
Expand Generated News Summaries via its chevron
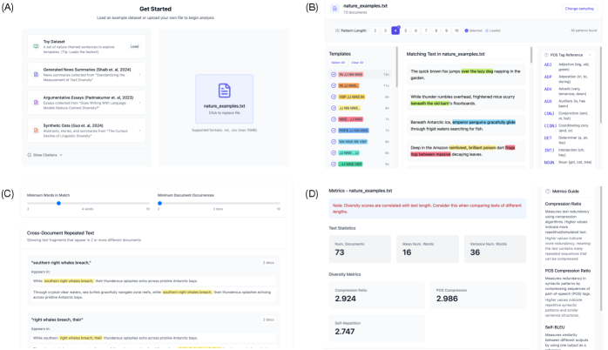click(x=139, y=74)
